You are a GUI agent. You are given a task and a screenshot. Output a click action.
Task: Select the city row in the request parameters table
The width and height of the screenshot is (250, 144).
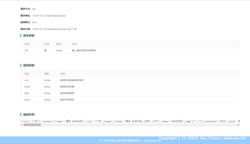(x=130, y=50)
